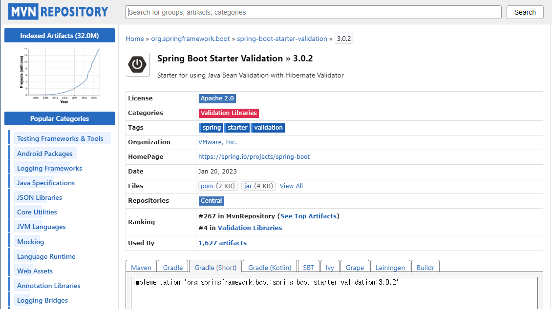Image resolution: width=552 pixels, height=309 pixels.
Task: Focus the search groups, artifacts field
Action: (x=313, y=12)
